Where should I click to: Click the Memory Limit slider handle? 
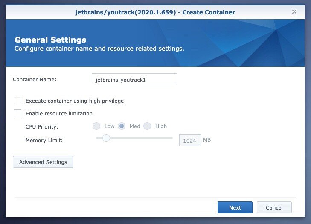point(106,138)
